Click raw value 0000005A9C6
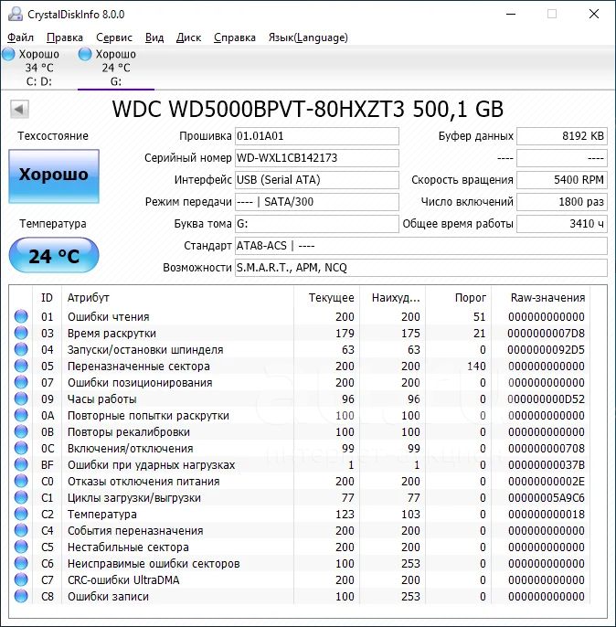This screenshot has height=627, width=616. [546, 498]
